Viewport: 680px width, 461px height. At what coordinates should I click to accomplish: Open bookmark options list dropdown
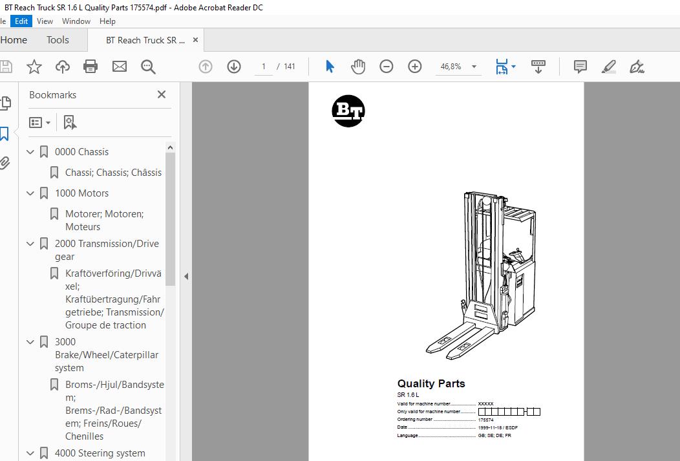coord(39,123)
